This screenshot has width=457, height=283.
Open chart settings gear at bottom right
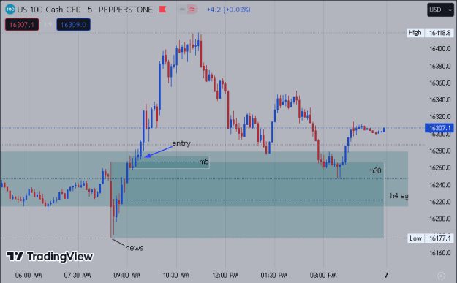tap(441, 276)
